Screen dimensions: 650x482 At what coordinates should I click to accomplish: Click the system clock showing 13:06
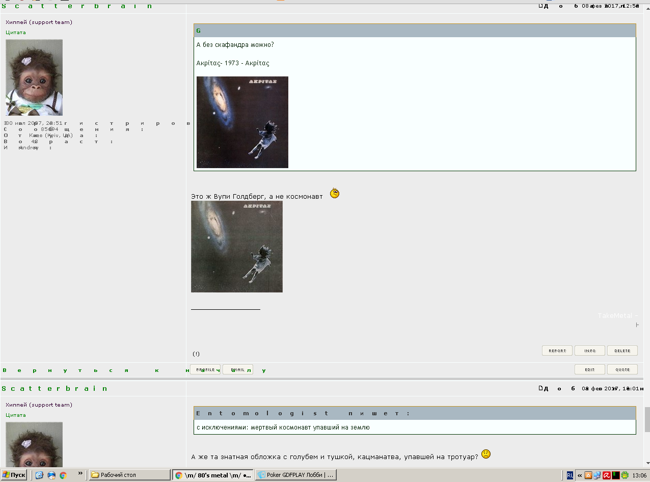tap(639, 475)
